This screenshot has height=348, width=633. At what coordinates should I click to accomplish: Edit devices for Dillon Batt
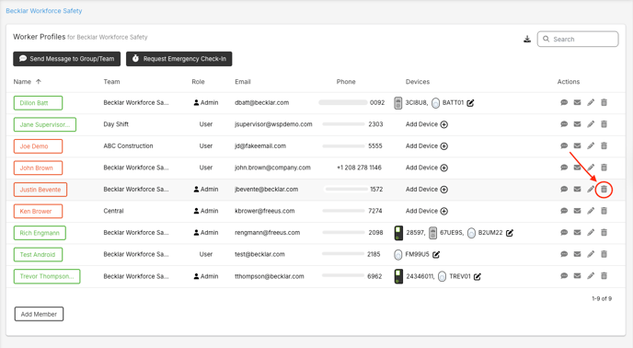(x=470, y=103)
